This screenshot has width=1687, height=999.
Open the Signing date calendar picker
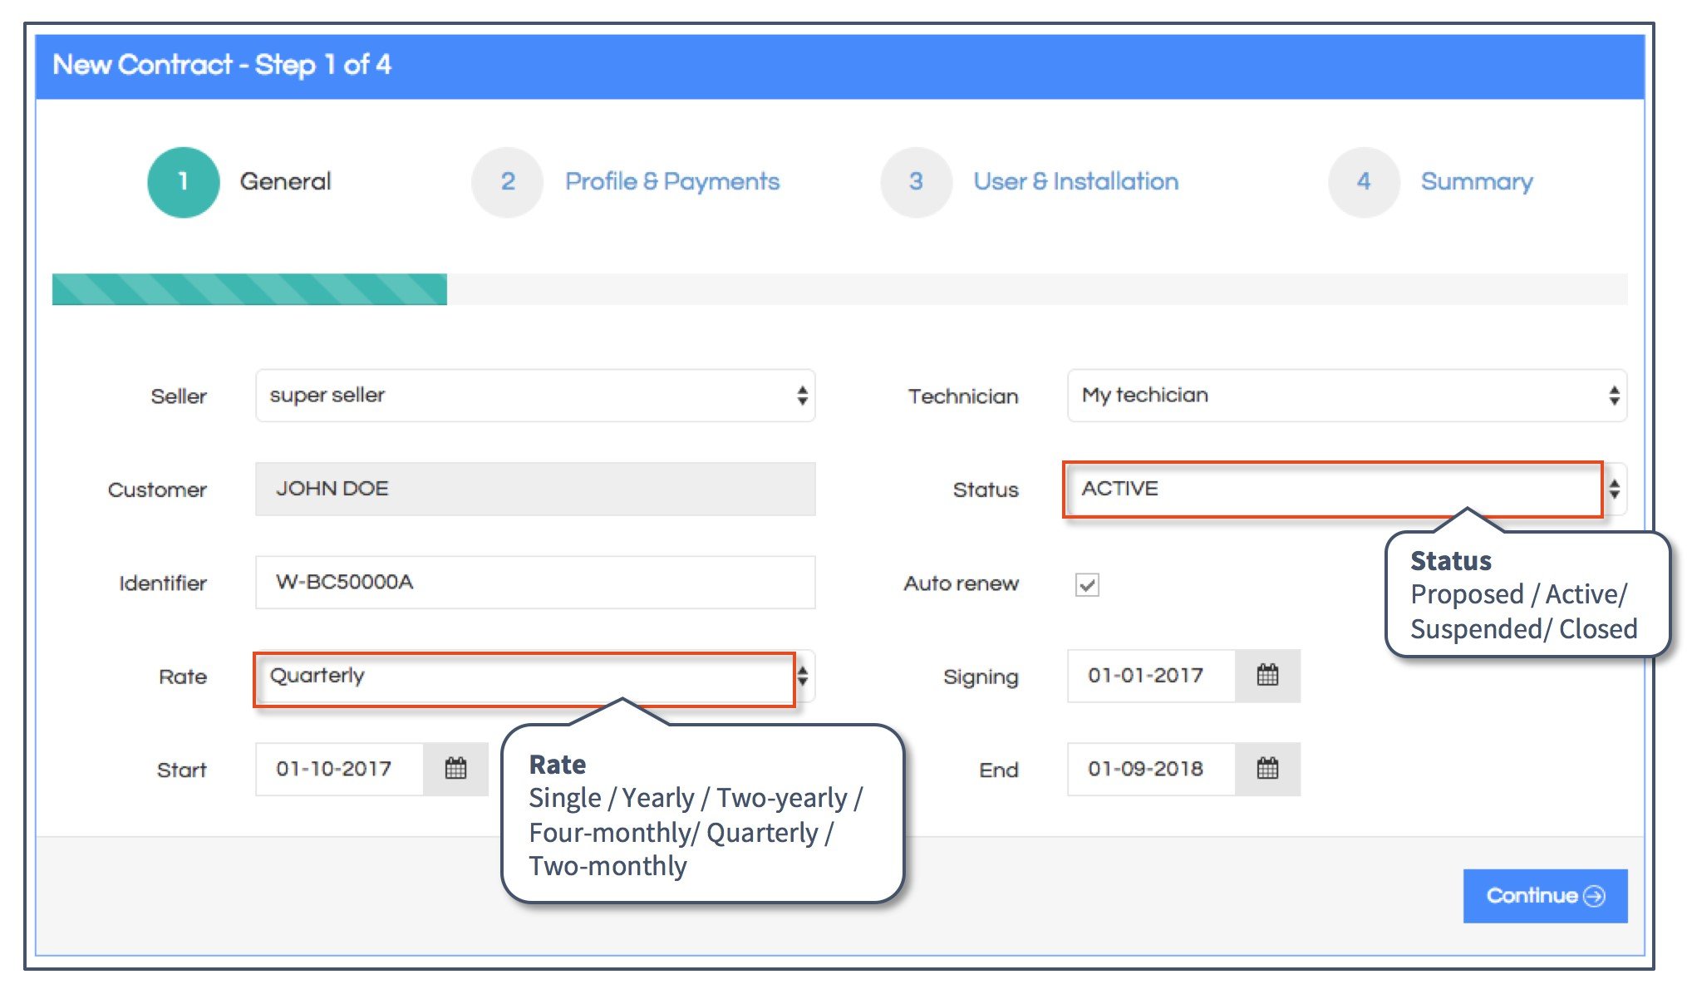(x=1267, y=676)
